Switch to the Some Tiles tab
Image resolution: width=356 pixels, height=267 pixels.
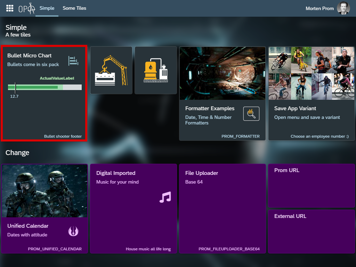(74, 8)
